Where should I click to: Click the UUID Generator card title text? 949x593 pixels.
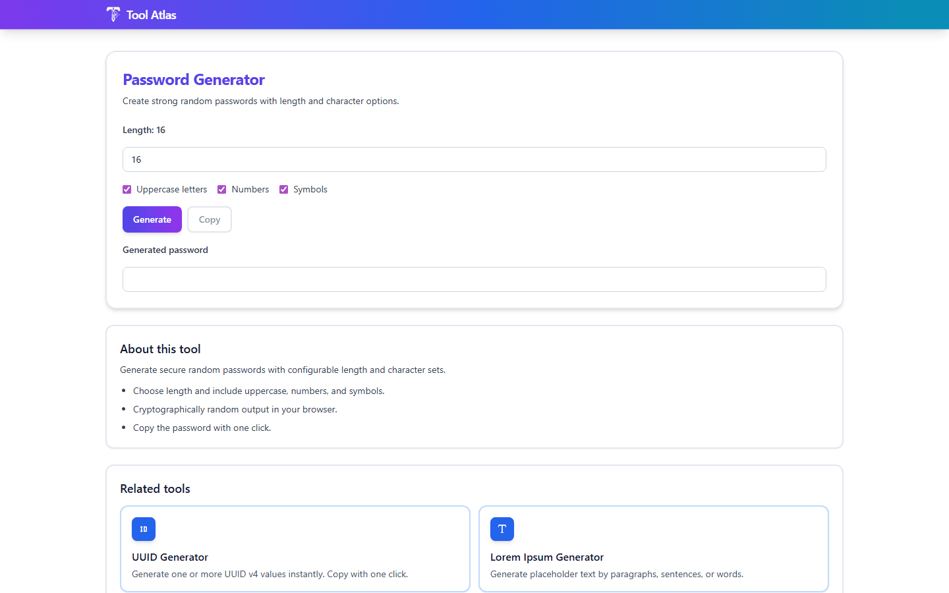tap(170, 557)
